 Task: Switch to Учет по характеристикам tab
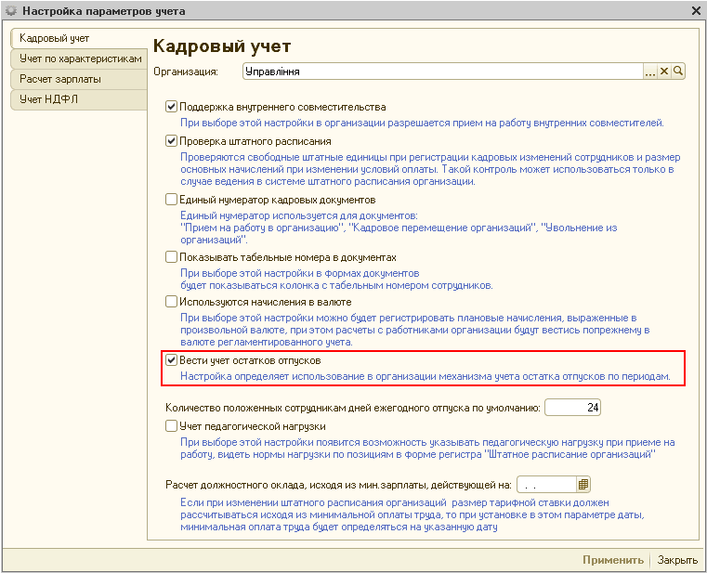[80, 59]
